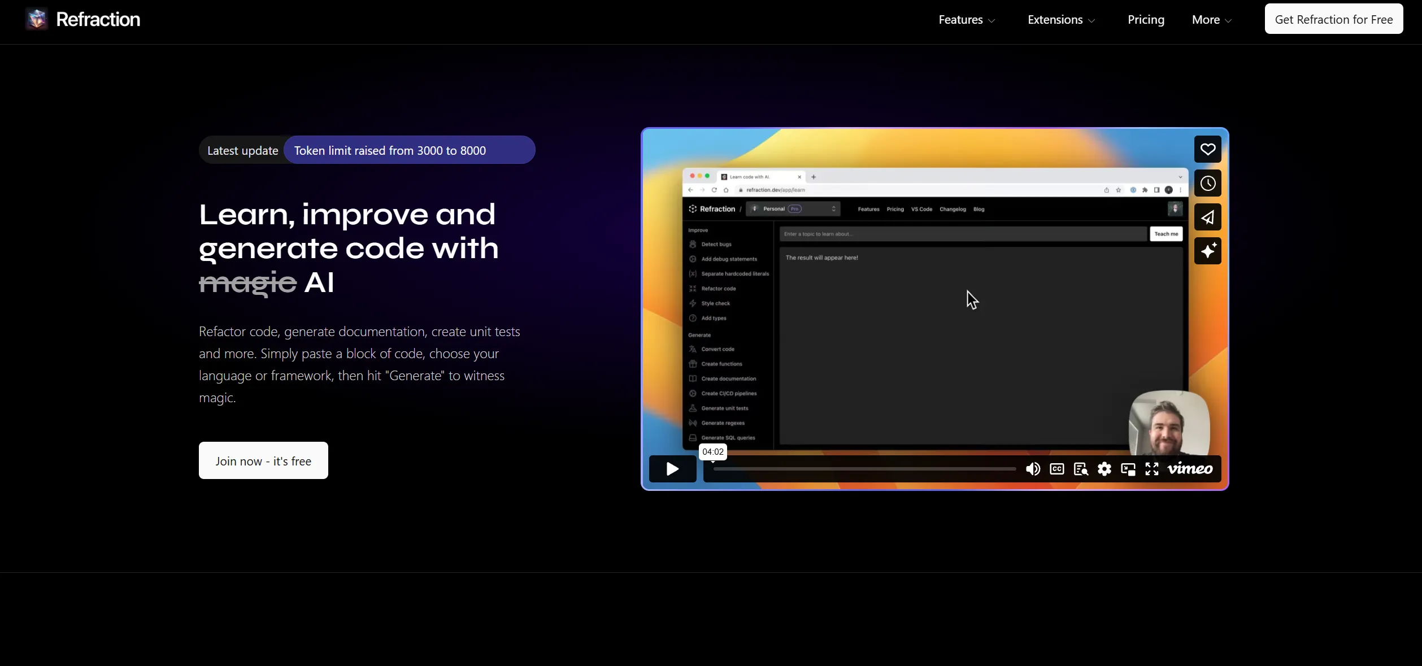
Task: Click the Vimeo logo on player
Action: pos(1190,469)
